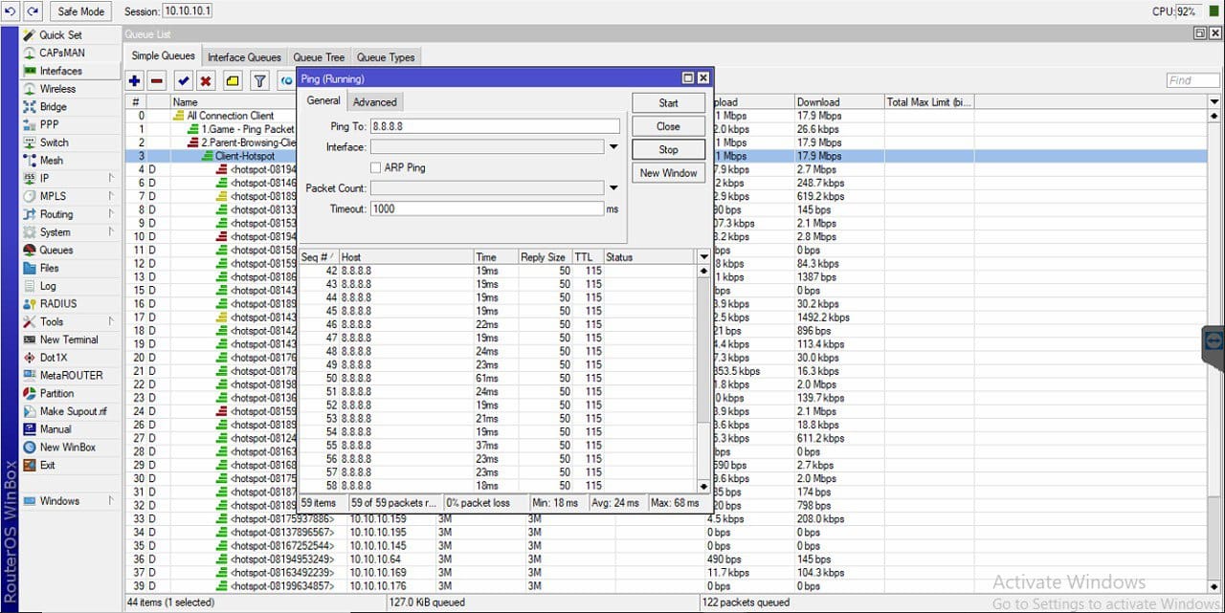1225x613 pixels.
Task: Switch to Simple Queues tab
Action: (163, 56)
